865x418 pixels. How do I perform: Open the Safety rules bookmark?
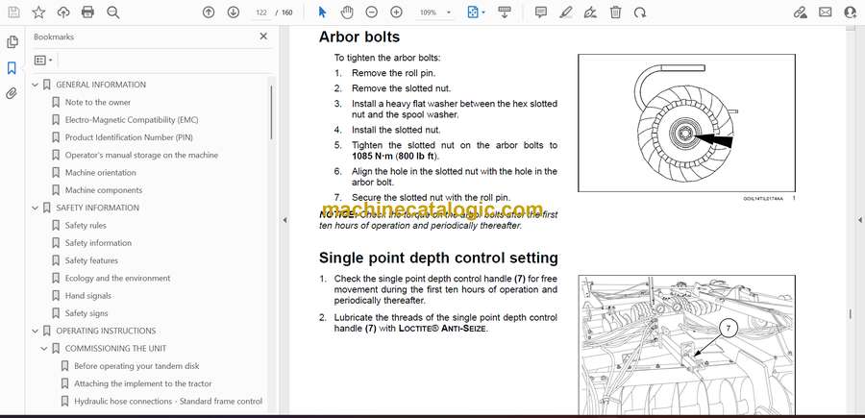[x=86, y=226]
